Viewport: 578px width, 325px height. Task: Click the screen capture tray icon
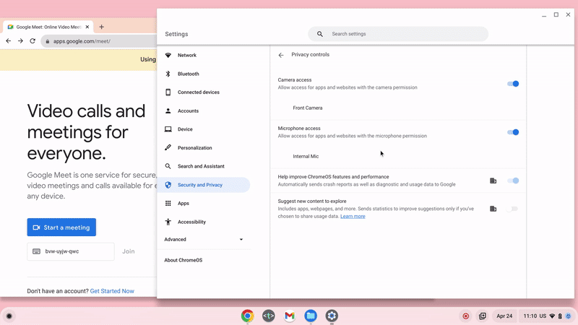[483, 316]
